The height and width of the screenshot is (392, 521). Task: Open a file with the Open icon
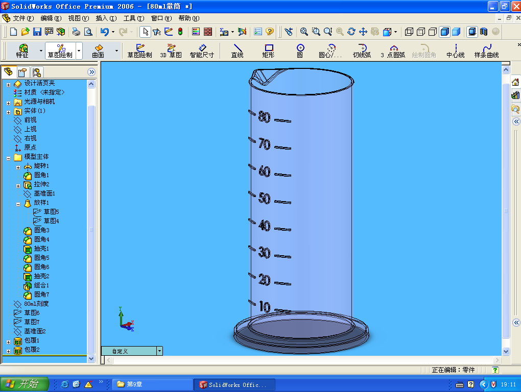(x=25, y=32)
